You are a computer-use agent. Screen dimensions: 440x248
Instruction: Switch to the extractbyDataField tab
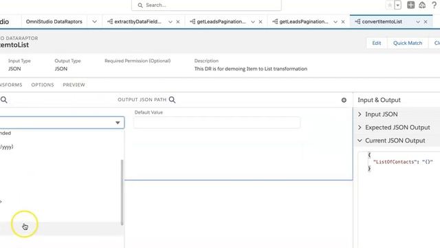137,21
